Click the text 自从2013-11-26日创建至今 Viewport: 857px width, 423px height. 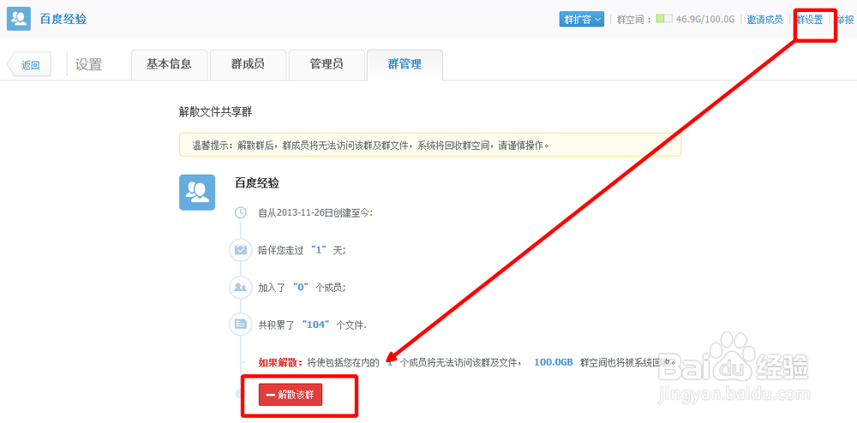pos(315,212)
